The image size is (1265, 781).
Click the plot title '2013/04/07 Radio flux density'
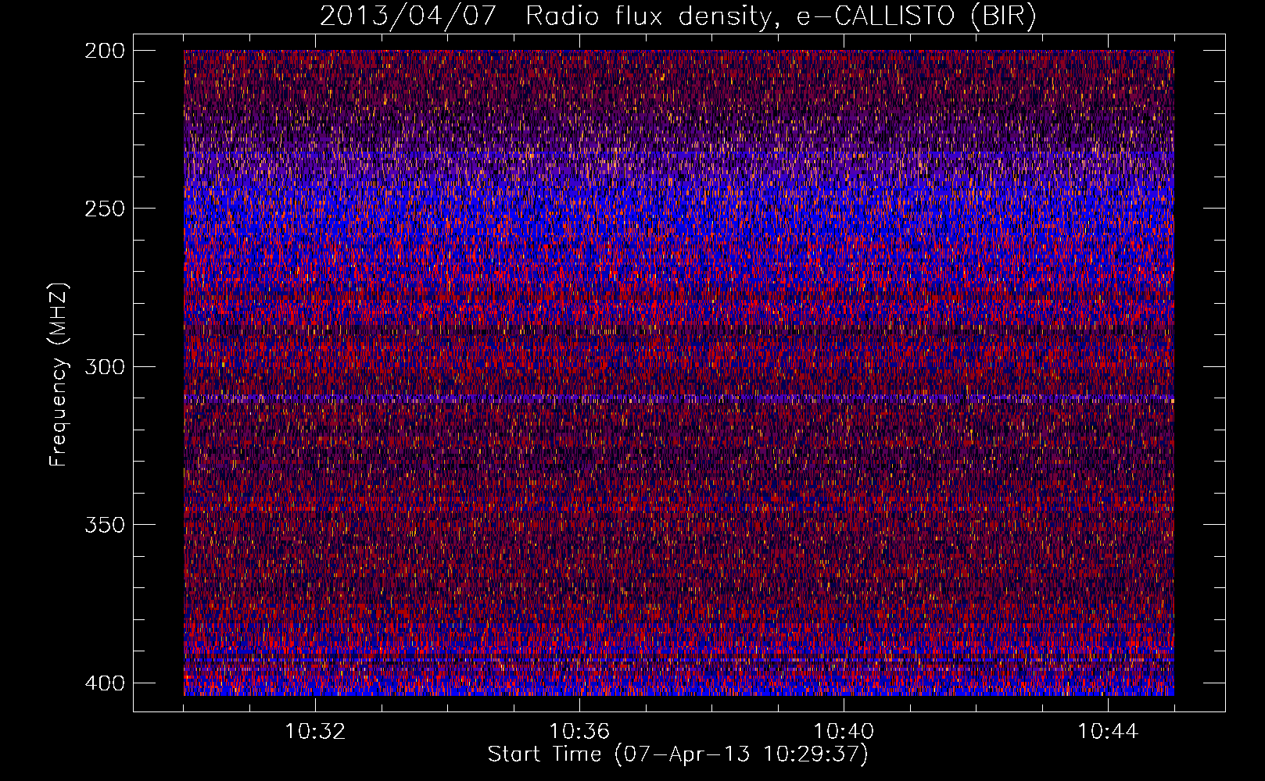tap(678, 16)
